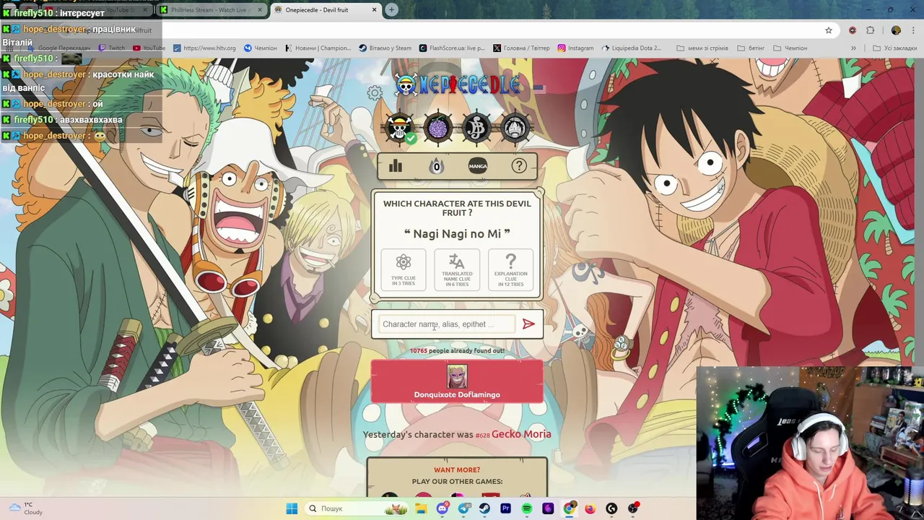The image size is (924, 520).
Task: Open File Explorer from the taskbar
Action: (x=421, y=508)
